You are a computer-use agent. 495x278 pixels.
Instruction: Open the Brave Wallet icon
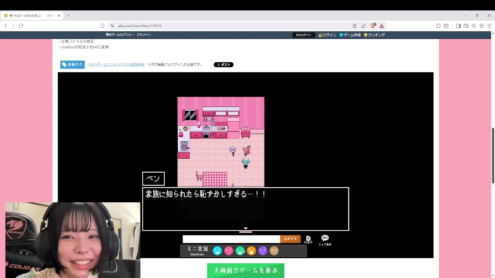click(466, 26)
